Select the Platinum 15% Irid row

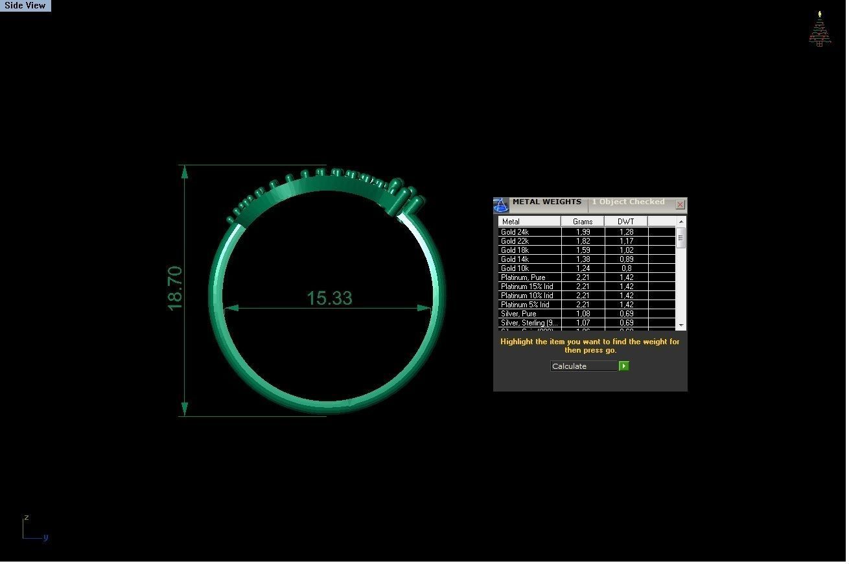coord(587,286)
